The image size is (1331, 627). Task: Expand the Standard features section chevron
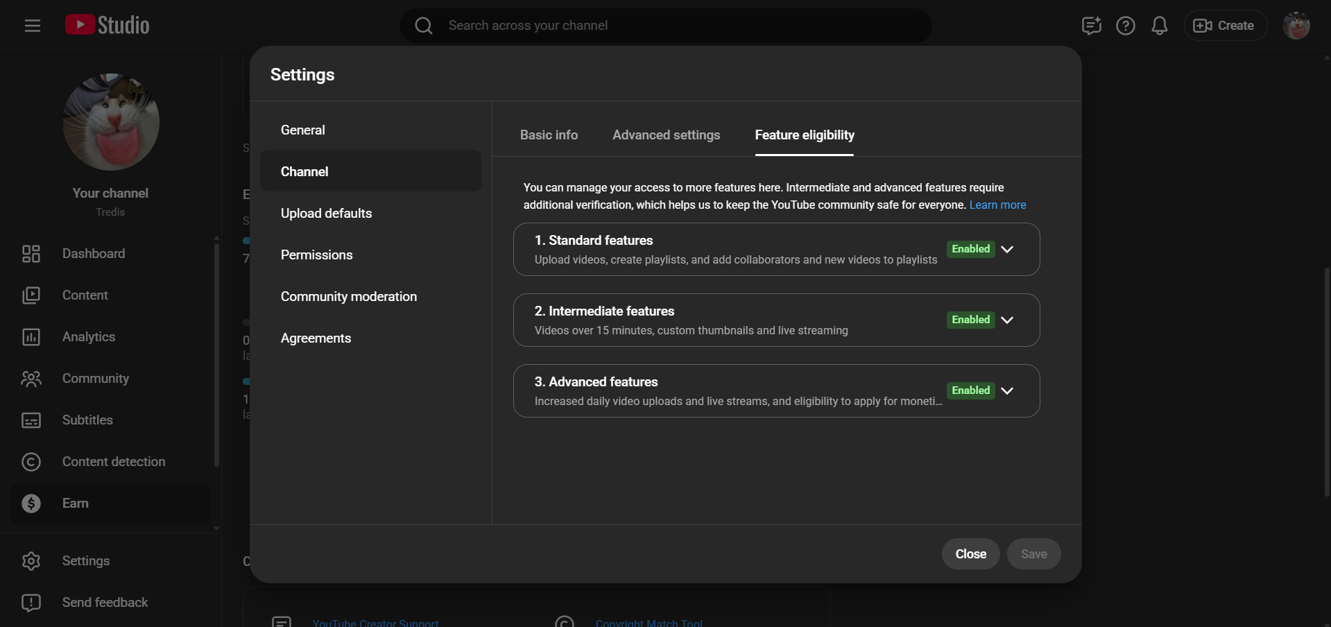1007,250
